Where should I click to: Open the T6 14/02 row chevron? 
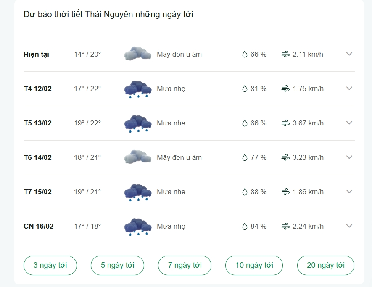(349, 157)
